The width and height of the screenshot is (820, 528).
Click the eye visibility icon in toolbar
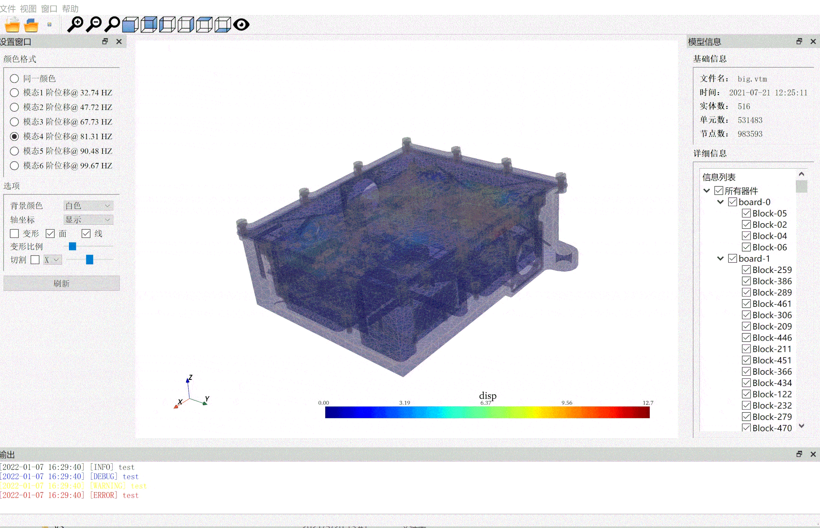(241, 24)
